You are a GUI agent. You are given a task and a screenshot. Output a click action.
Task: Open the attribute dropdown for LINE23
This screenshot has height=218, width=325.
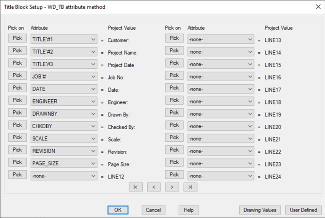(221, 163)
